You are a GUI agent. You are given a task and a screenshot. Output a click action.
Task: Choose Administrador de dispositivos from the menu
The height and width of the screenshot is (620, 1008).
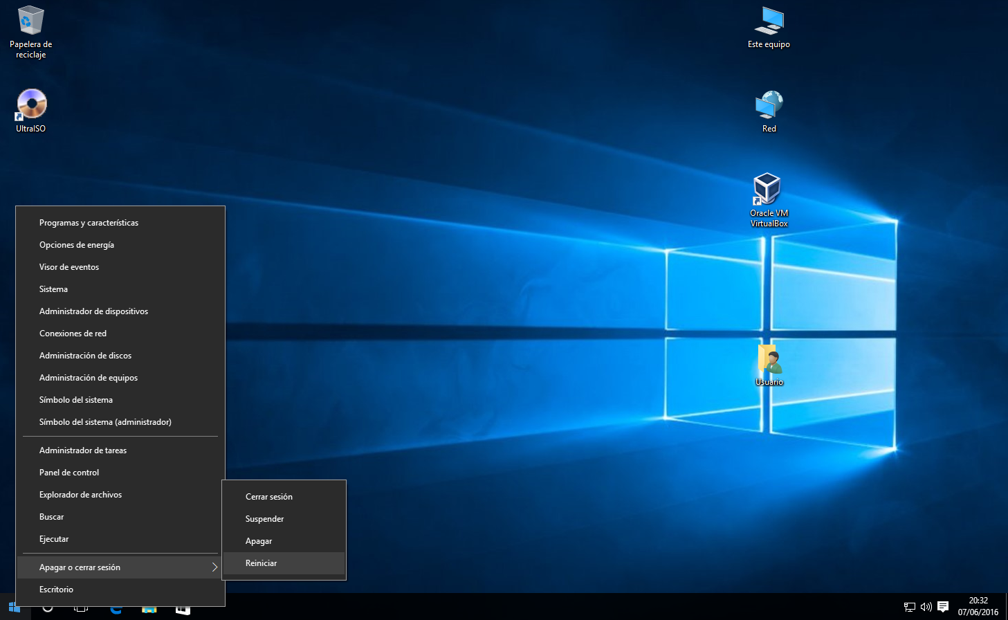point(93,311)
